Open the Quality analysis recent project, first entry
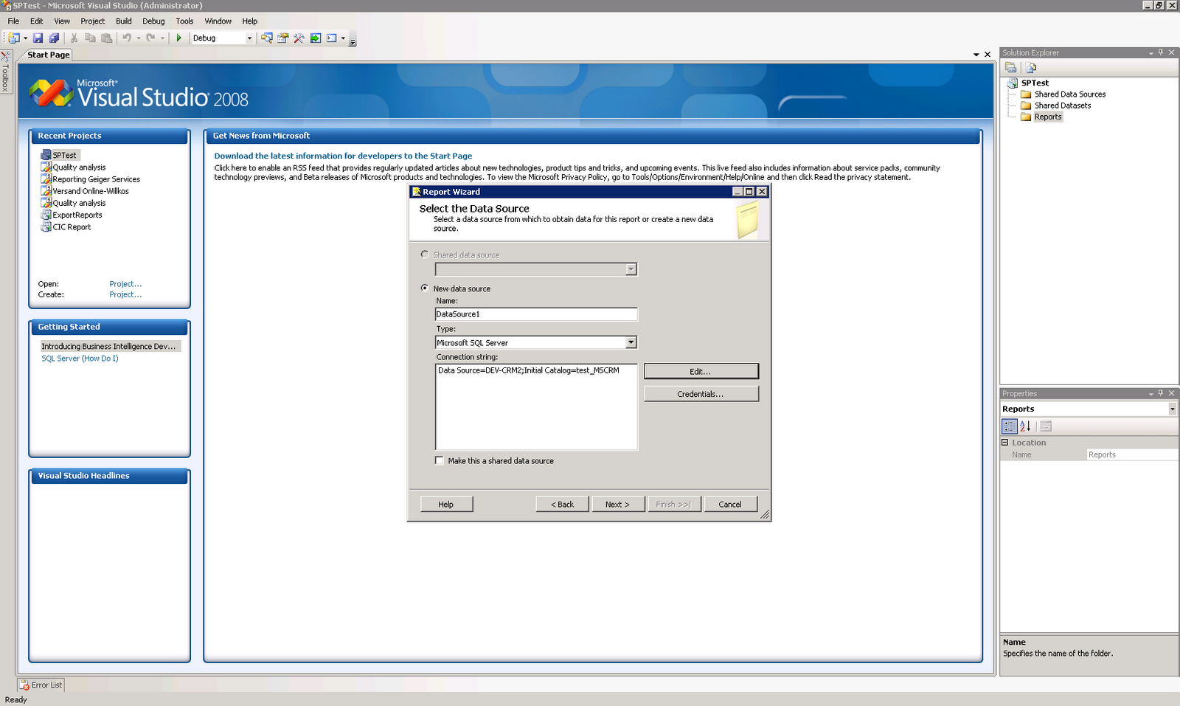 79,167
